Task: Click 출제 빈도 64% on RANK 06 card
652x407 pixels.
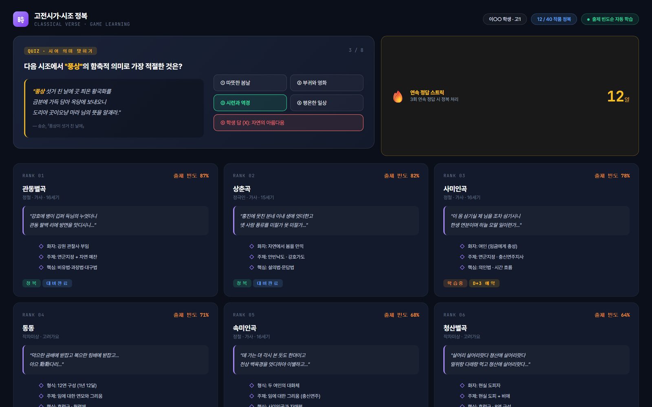Action: pos(612,315)
